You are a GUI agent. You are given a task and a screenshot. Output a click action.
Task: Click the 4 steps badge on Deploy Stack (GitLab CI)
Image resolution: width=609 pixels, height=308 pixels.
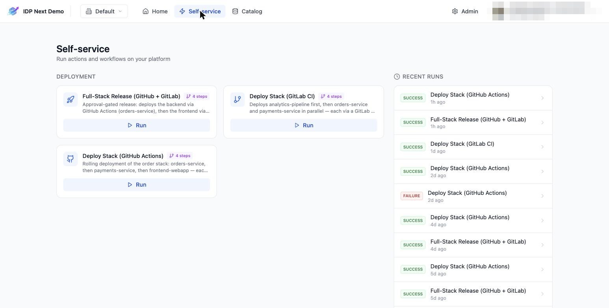(331, 96)
